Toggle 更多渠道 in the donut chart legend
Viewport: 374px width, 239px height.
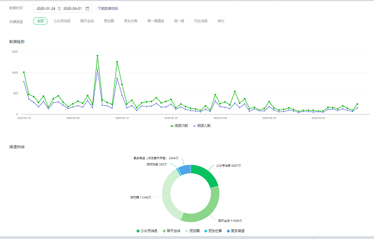(x=236, y=231)
